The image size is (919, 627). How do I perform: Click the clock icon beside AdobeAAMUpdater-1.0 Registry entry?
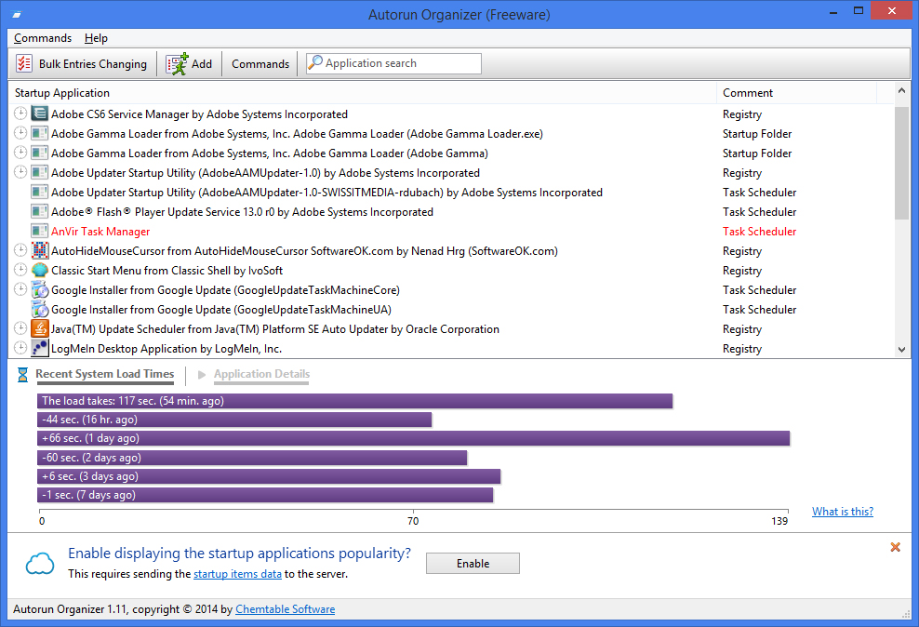pyautogui.click(x=20, y=172)
